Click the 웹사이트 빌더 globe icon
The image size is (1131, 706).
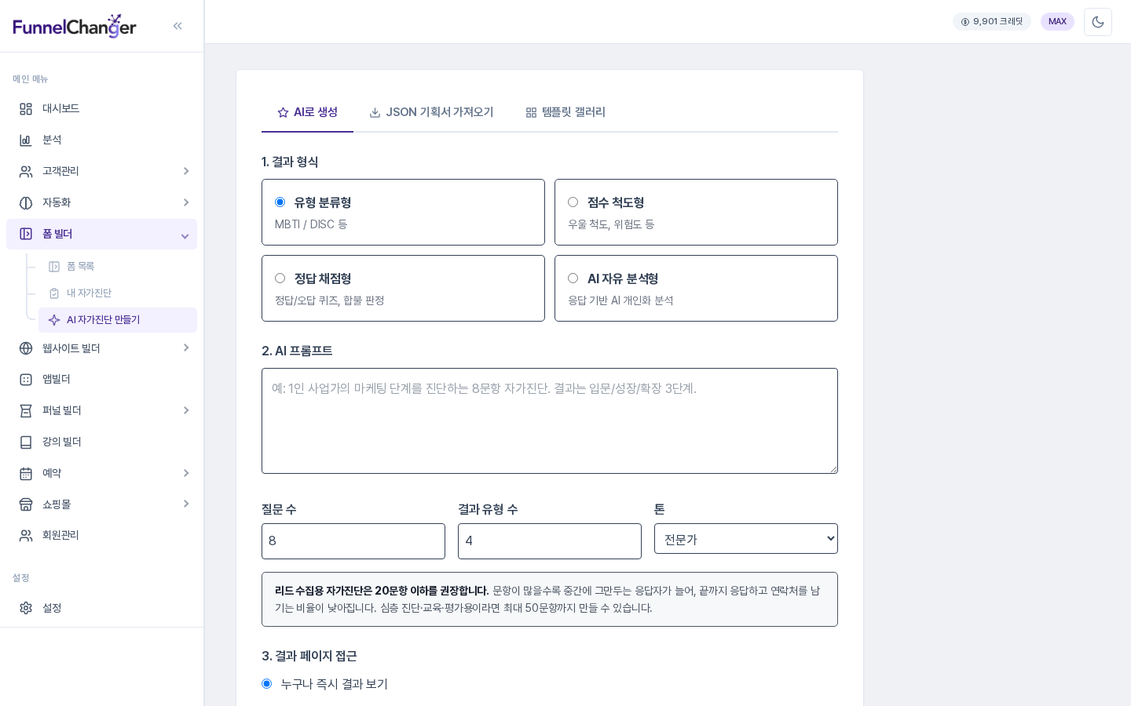(26, 348)
